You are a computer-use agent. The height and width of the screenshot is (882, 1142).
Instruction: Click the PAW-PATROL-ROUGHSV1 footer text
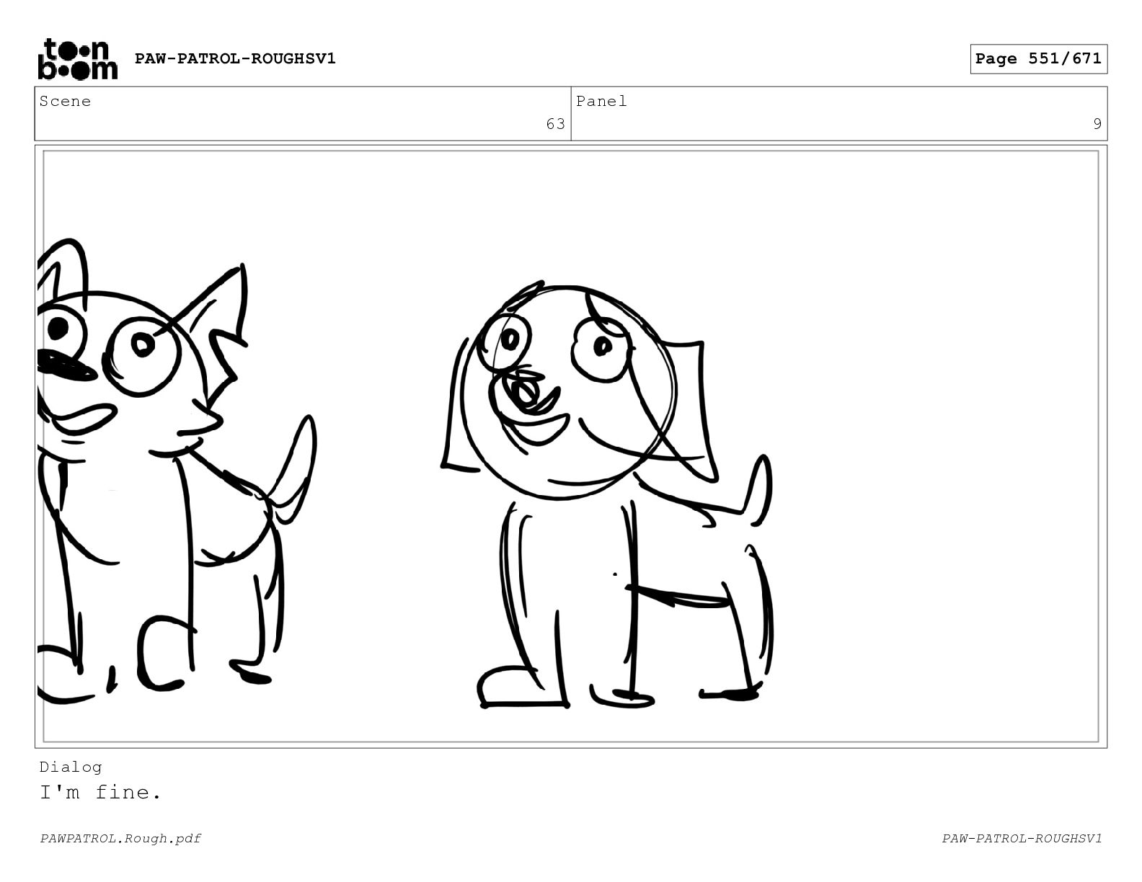[1022, 838]
